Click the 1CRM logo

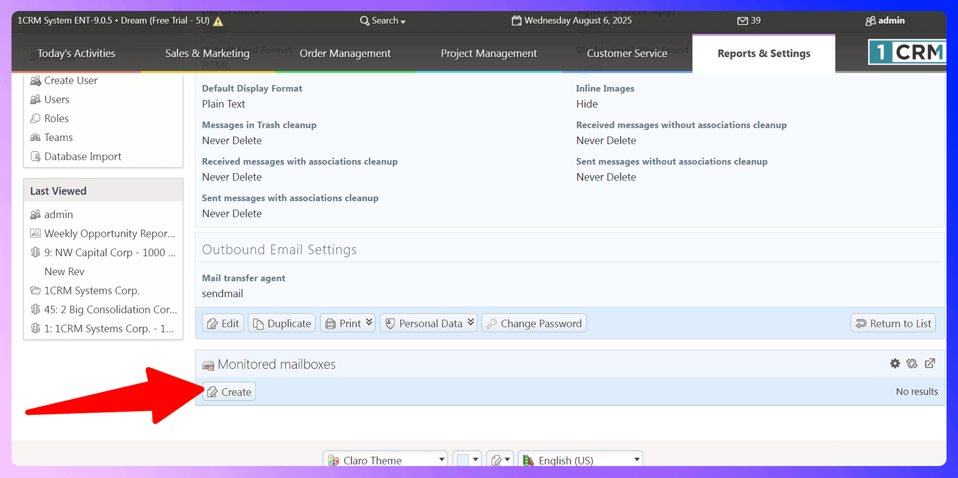coord(907,52)
